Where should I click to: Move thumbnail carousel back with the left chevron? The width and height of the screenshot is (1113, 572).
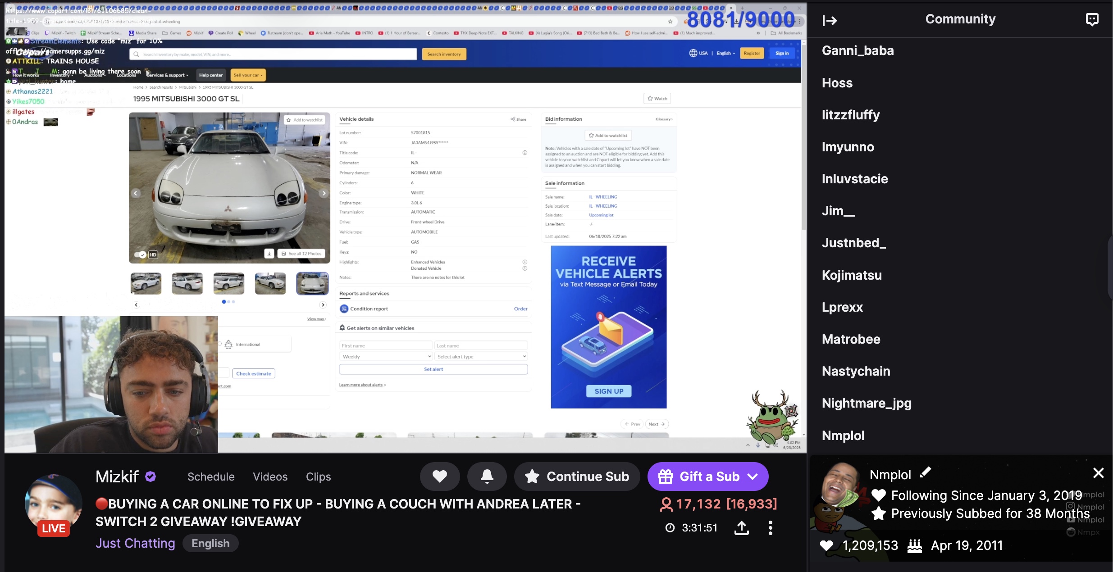(x=136, y=305)
